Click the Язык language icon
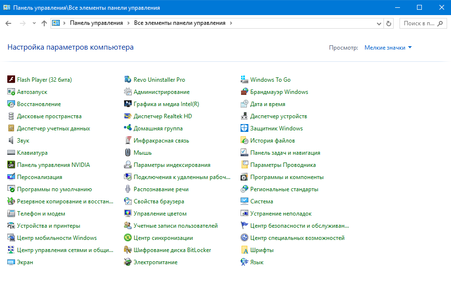451x308 pixels. [244, 262]
